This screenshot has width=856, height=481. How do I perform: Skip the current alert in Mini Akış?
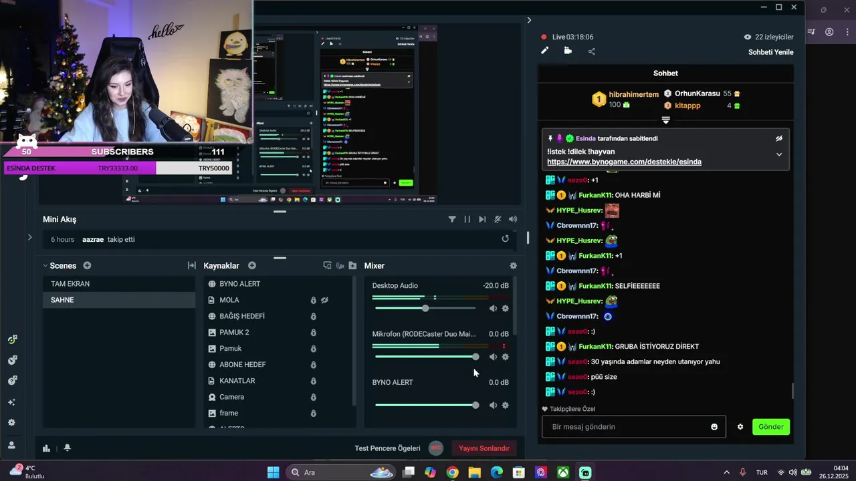482,219
